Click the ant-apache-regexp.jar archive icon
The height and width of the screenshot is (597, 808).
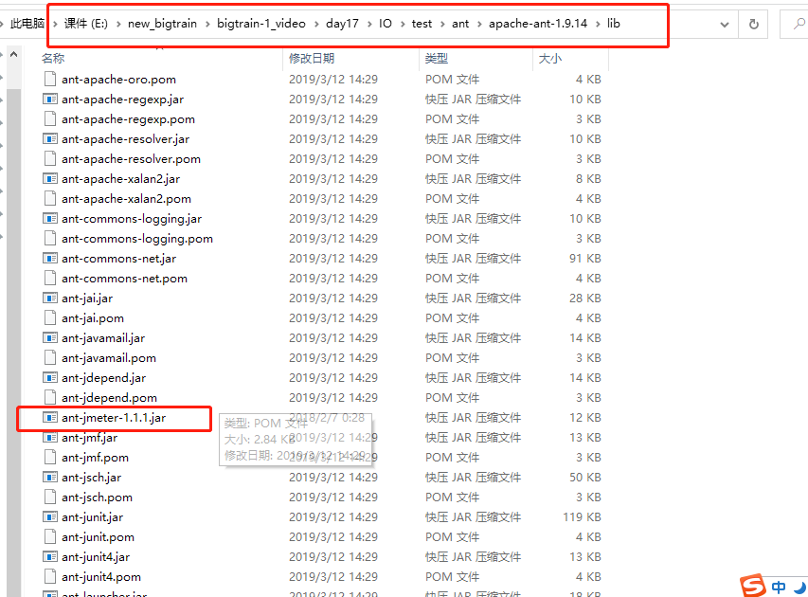50,99
